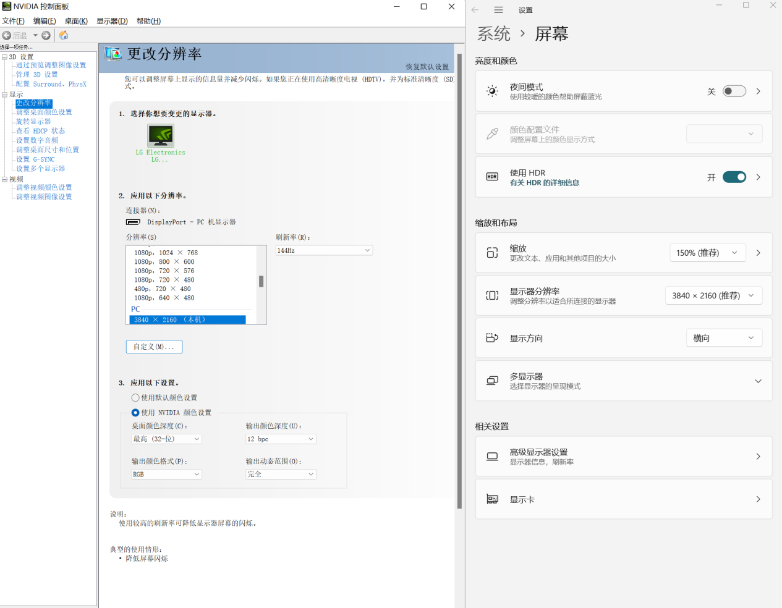
Task: Click the 更改分辨率 header icon
Action: (113, 54)
